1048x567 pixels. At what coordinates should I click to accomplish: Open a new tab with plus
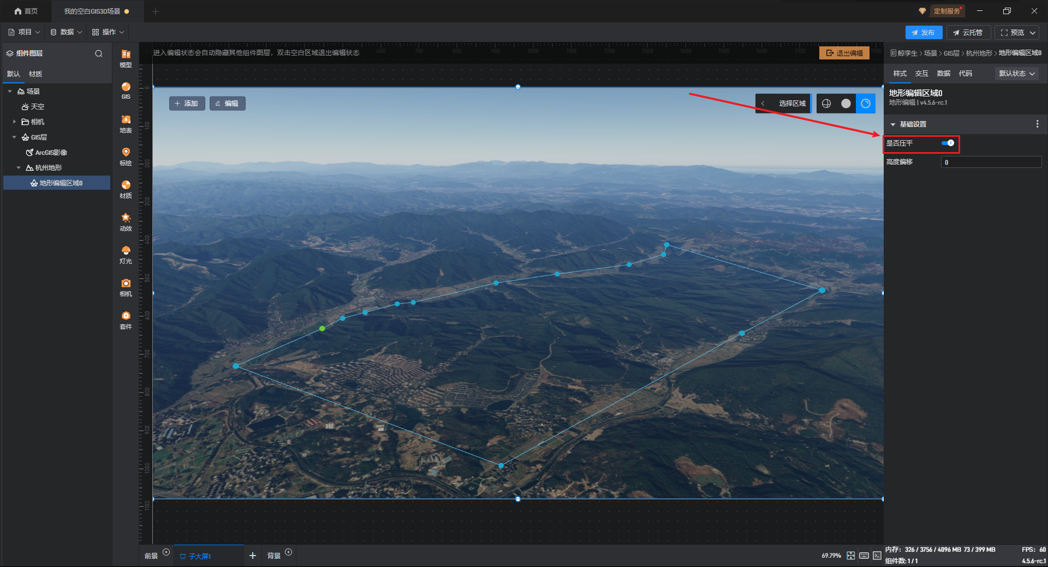click(156, 11)
